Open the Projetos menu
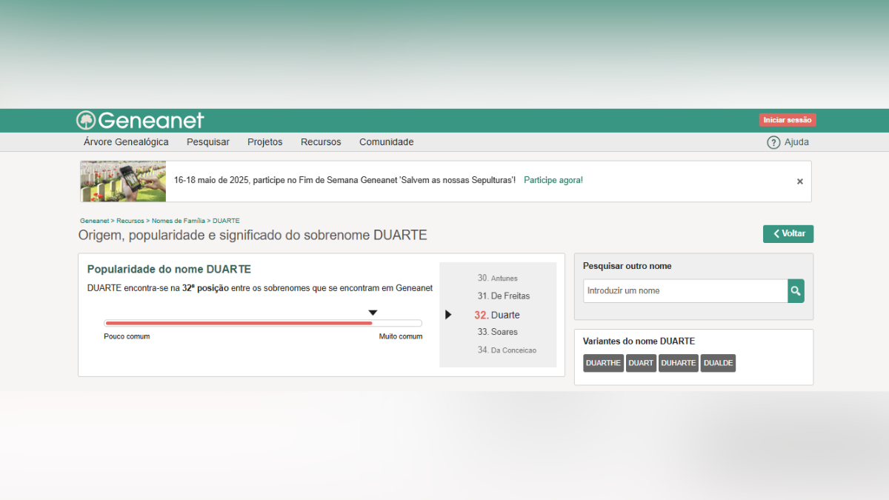Image resolution: width=889 pixels, height=500 pixels. (x=264, y=142)
